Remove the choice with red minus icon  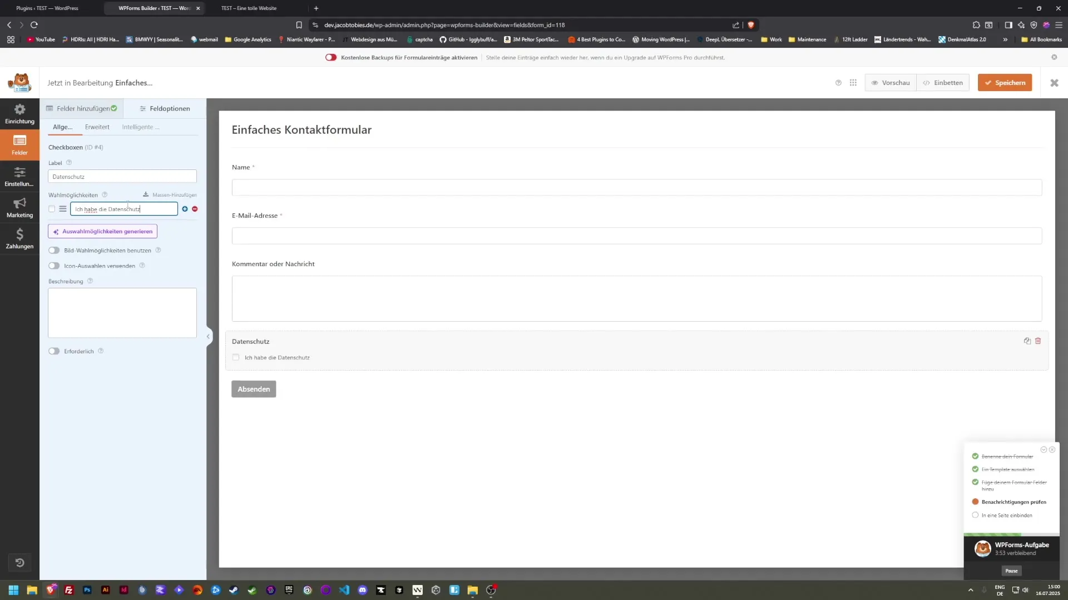(x=195, y=209)
